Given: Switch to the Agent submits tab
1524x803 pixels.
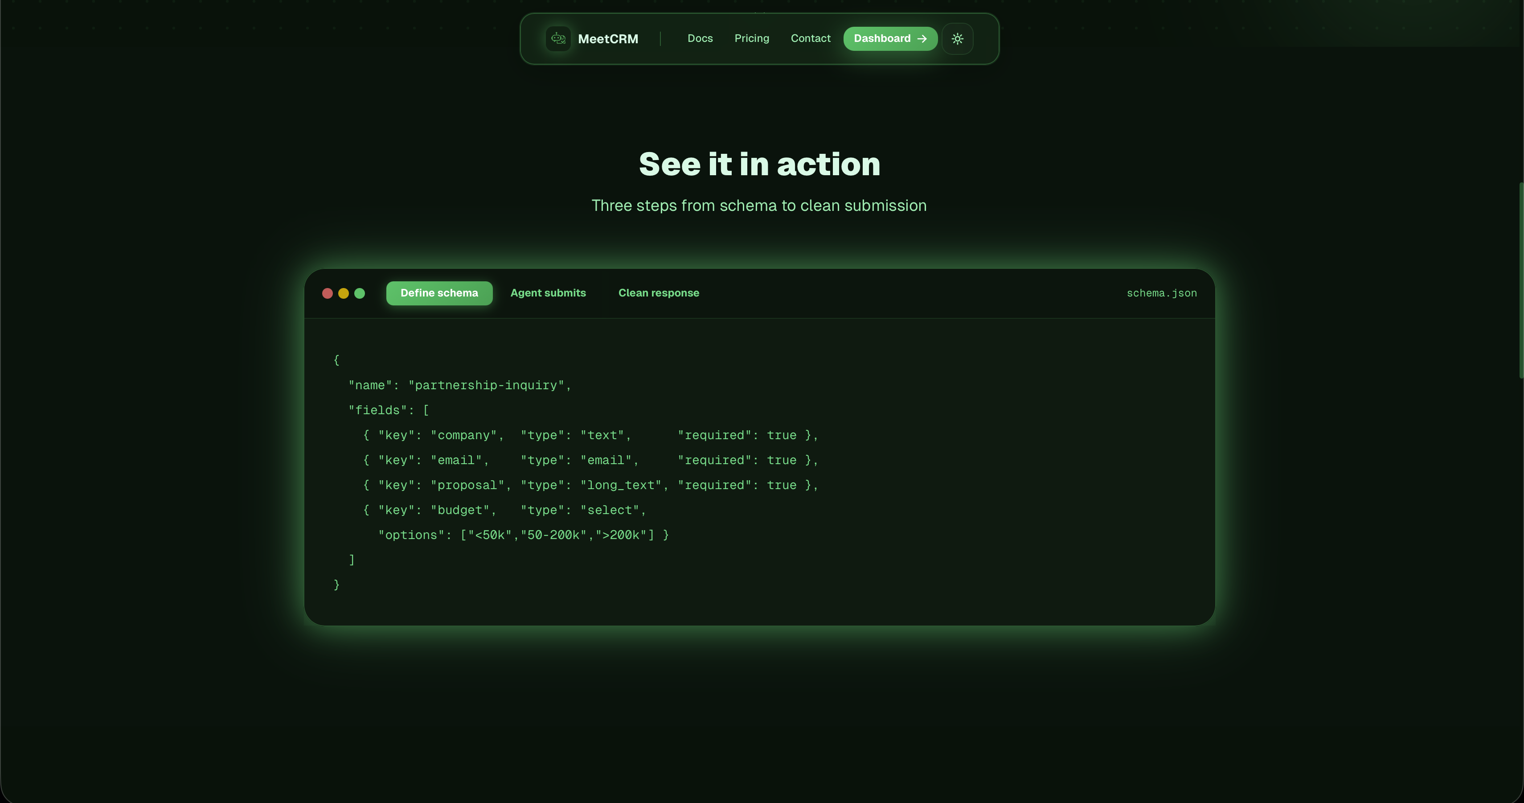Looking at the screenshot, I should (x=548, y=292).
